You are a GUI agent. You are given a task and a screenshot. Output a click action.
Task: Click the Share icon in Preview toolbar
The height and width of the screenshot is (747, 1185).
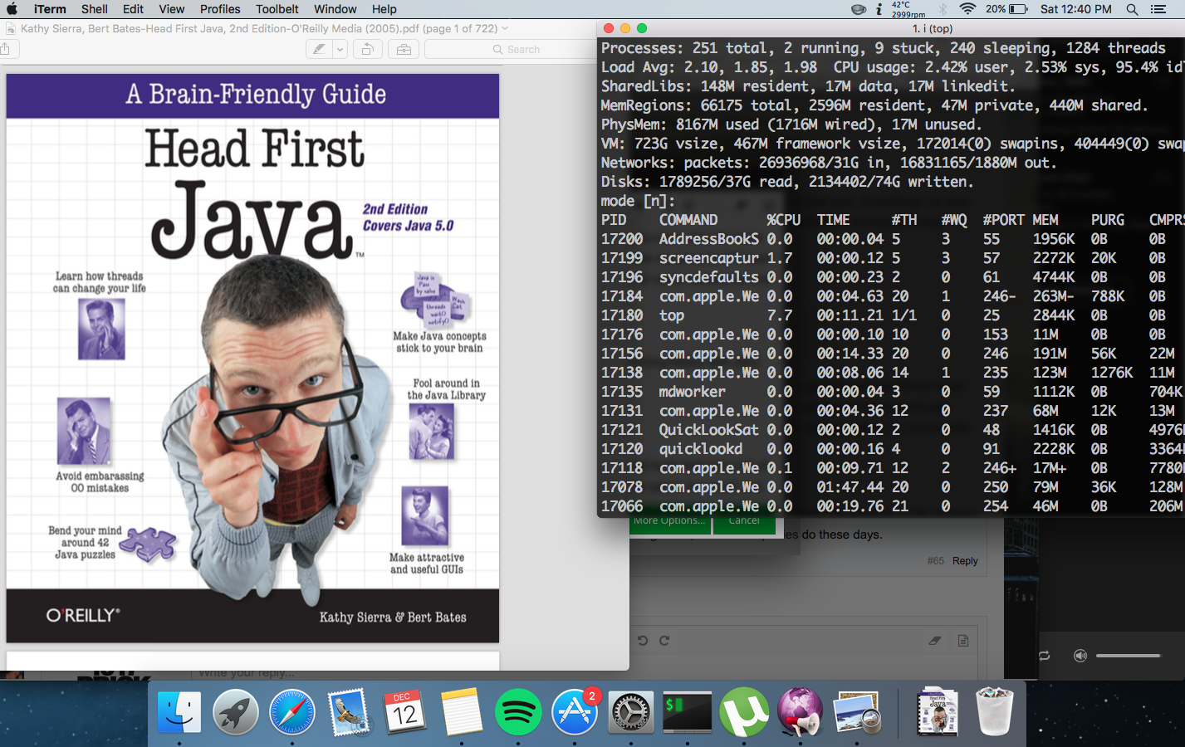(x=5, y=50)
